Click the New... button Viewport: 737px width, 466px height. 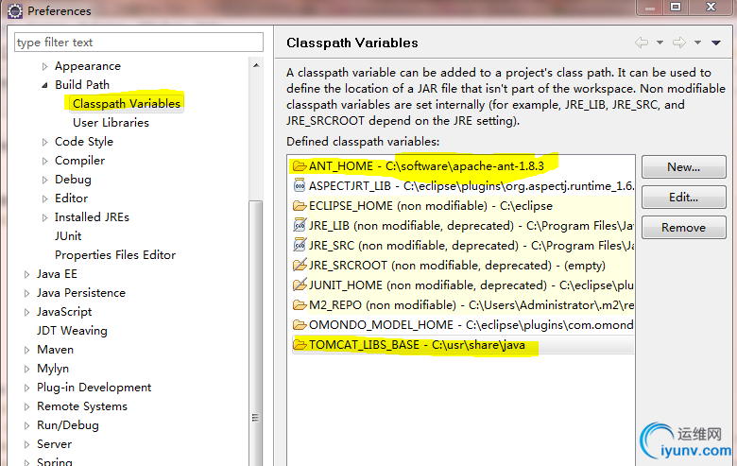coord(684,167)
